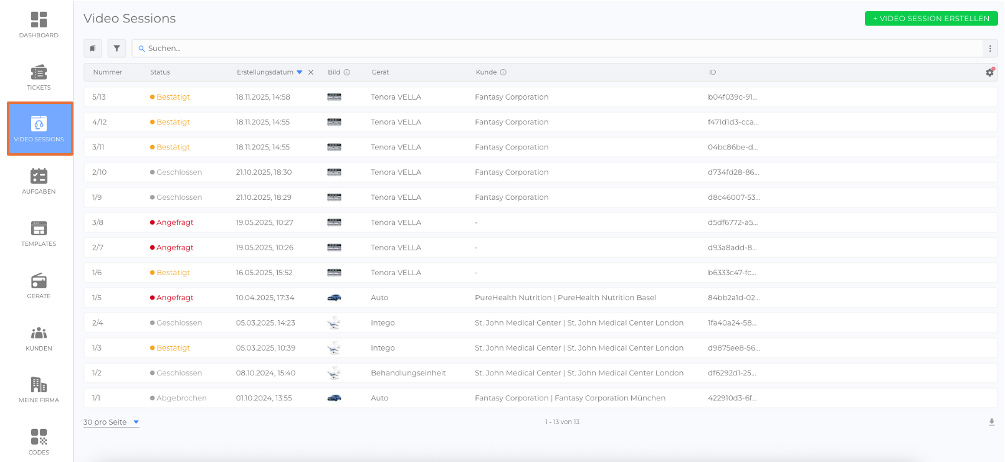Select the Video Sessions sidebar tab
The width and height of the screenshot is (1005, 462).
(40, 128)
